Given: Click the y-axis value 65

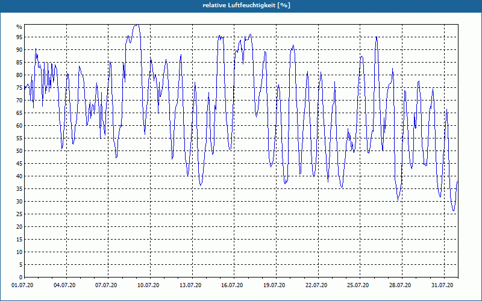Looking at the screenshot, I should click(x=19, y=113).
